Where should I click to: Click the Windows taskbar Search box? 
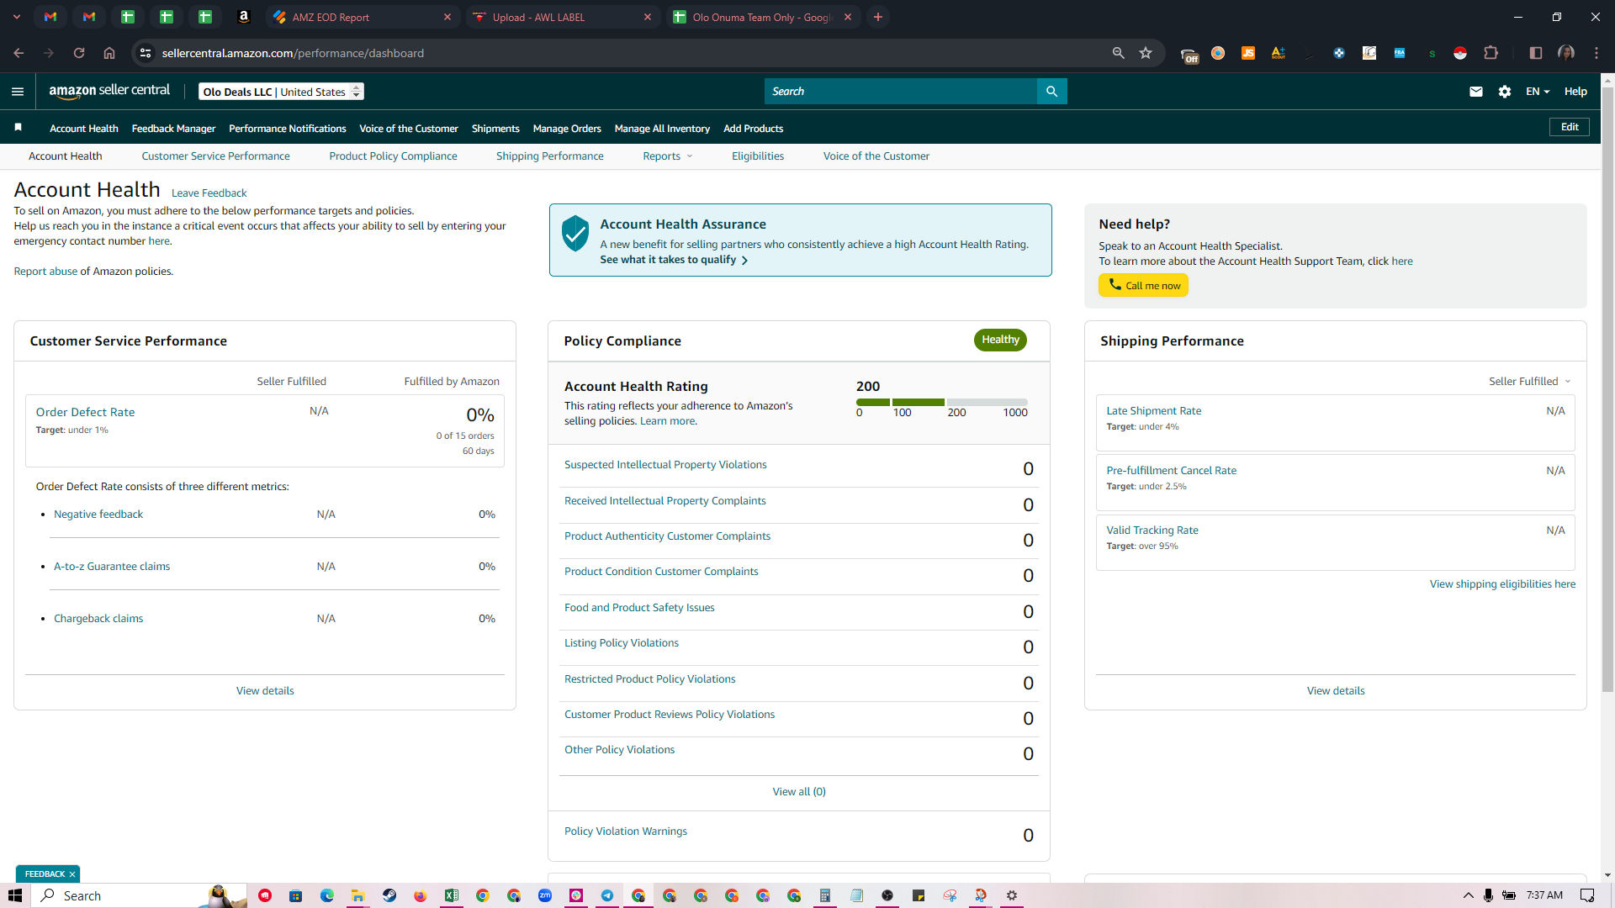139,895
